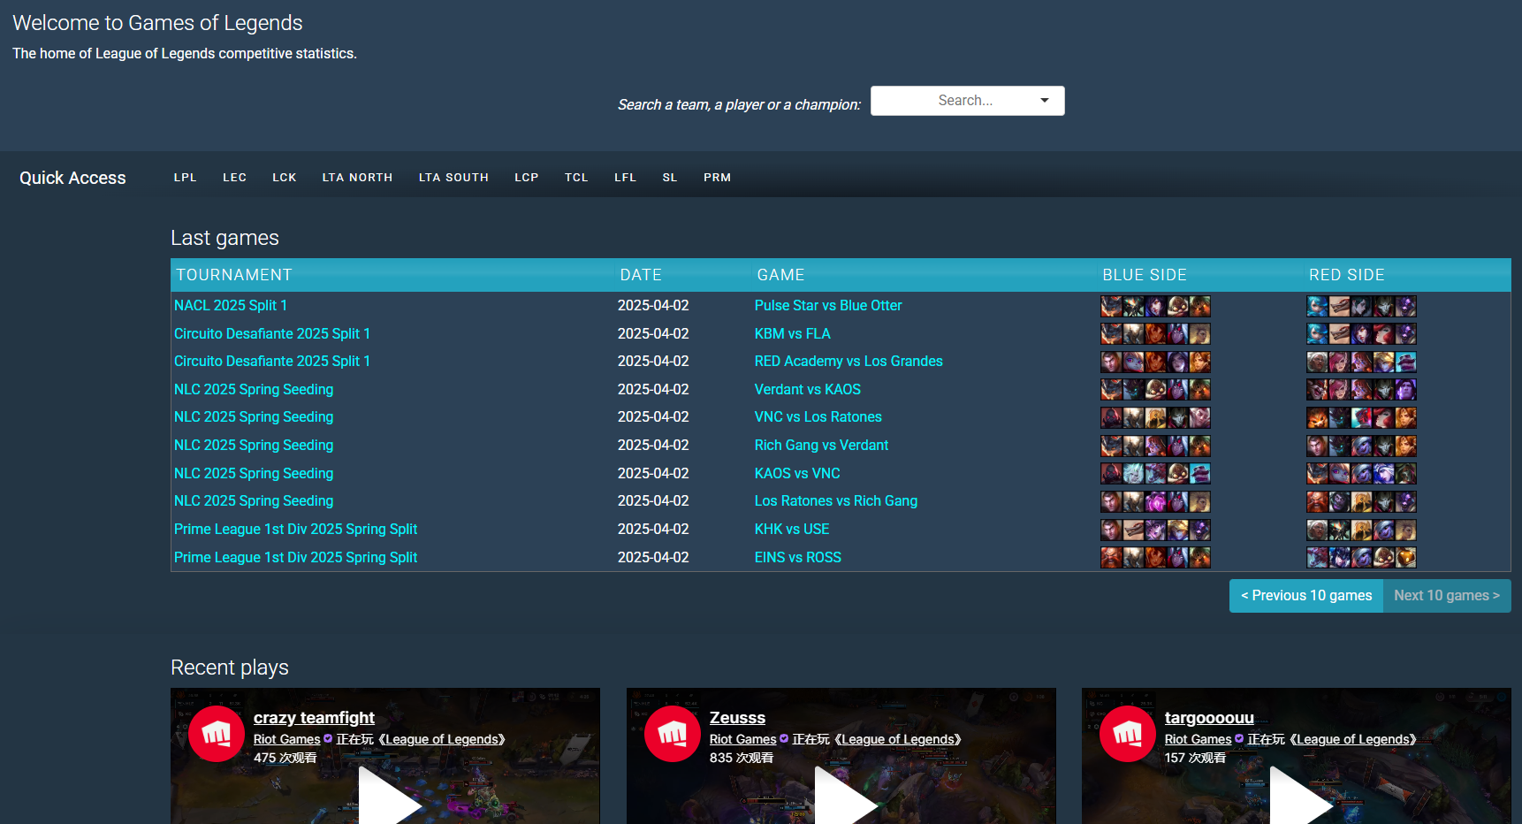Select LTA NORTH from Quick Access

coord(357,178)
